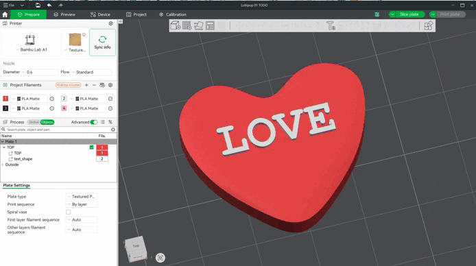Undo the last action
This screenshot has width=476, height=266.
[49, 5]
